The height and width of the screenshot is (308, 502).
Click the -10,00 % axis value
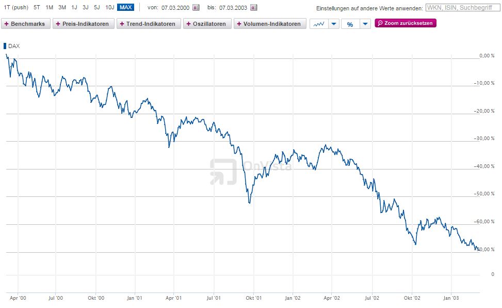[x=484, y=83]
